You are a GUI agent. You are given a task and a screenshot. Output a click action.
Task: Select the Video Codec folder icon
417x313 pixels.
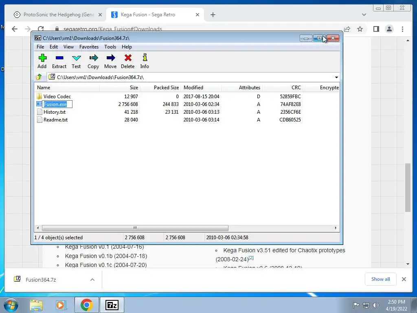coord(40,96)
